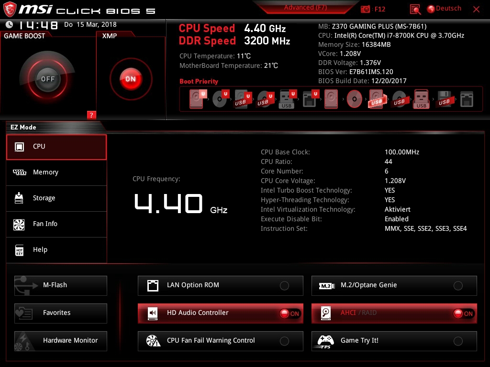490x367 pixels.
Task: Close the BIOS with the red X
Action: click(x=476, y=10)
